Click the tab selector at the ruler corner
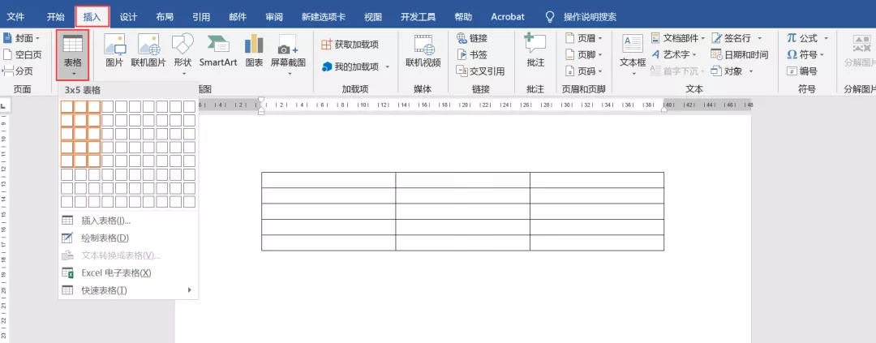 tap(2, 105)
